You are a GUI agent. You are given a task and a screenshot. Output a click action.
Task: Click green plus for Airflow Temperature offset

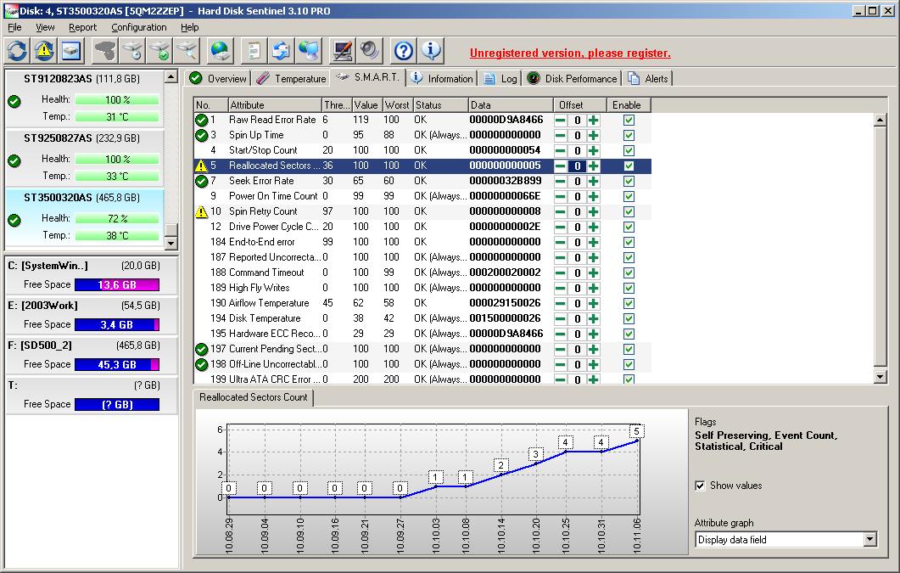click(x=594, y=303)
